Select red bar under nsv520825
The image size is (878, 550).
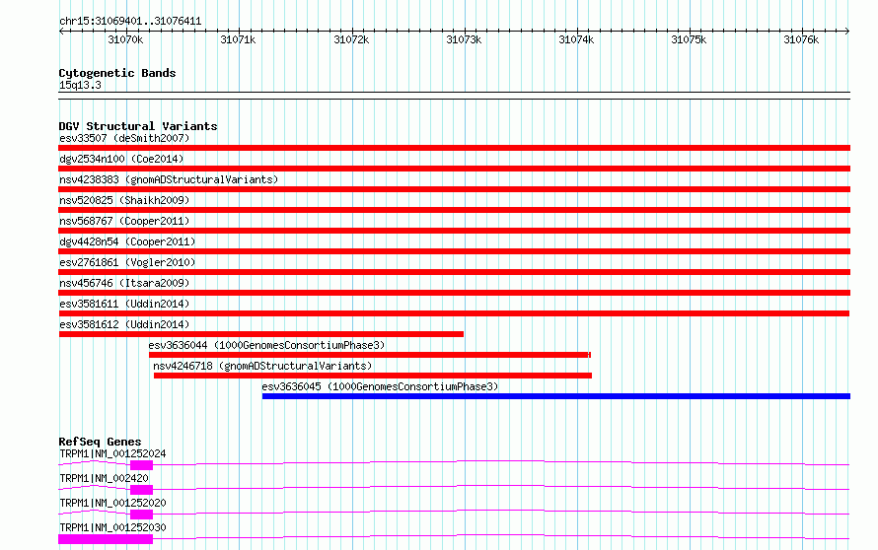pos(454,210)
